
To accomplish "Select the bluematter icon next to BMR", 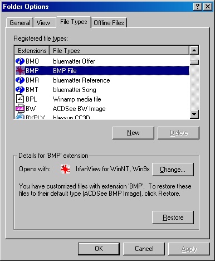I will point(20,80).
